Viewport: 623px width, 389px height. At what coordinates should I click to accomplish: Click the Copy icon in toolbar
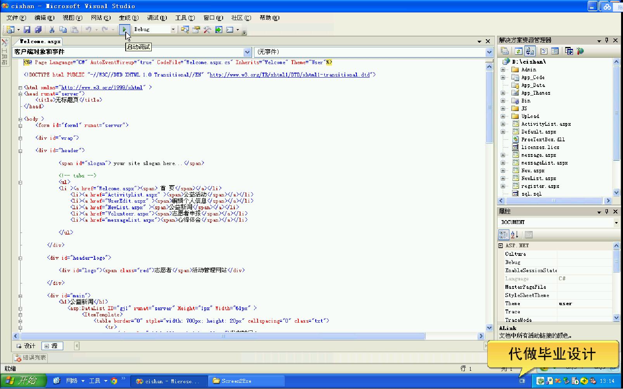point(63,30)
